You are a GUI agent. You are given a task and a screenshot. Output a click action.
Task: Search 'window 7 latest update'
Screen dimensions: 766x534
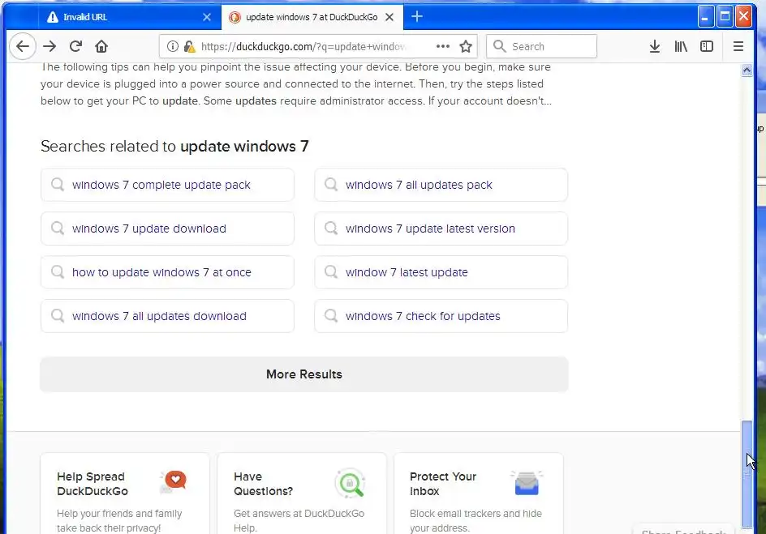(441, 272)
